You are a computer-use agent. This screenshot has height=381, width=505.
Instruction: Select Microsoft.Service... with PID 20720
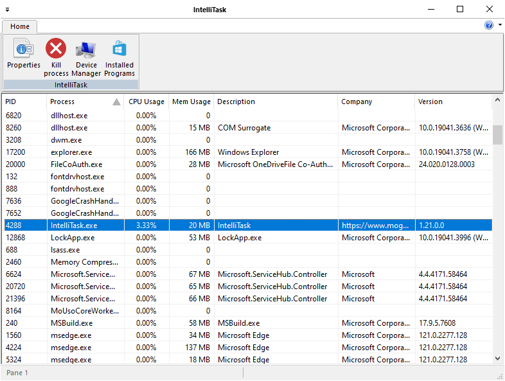pyautogui.click(x=247, y=287)
